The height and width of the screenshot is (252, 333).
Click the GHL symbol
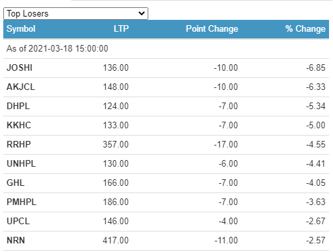click(x=15, y=183)
